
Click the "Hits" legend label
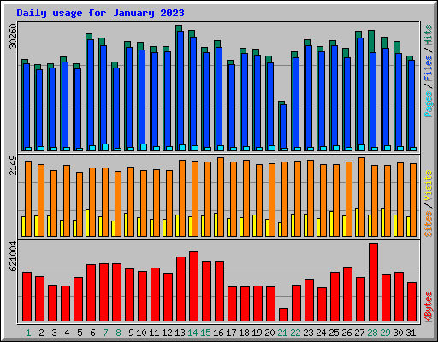coord(429,35)
